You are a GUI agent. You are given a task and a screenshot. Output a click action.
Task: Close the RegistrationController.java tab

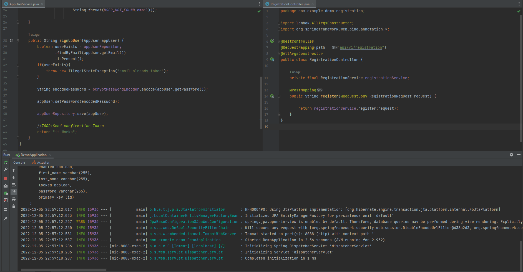click(x=313, y=4)
